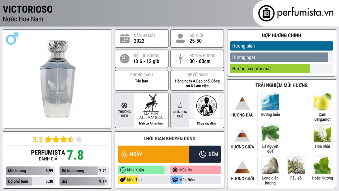Click the Hương ngát accord bar
The width and height of the screenshot is (339, 191).
coord(281,57)
